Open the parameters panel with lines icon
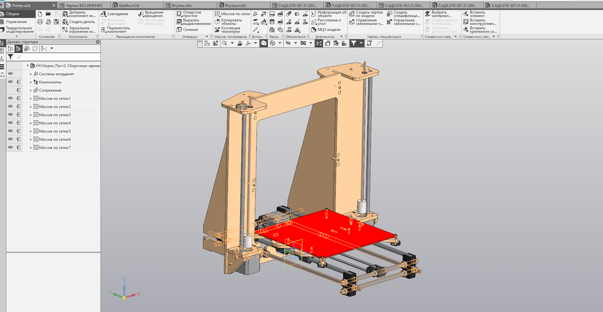Image resolution: width=603 pixels, height=312 pixels. tap(3, 66)
